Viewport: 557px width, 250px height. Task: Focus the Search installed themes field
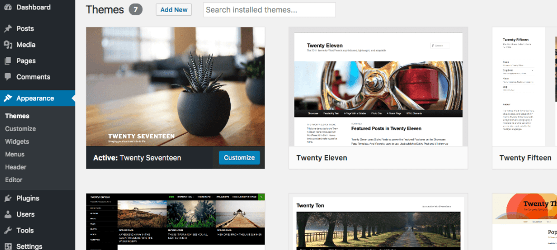coord(270,9)
